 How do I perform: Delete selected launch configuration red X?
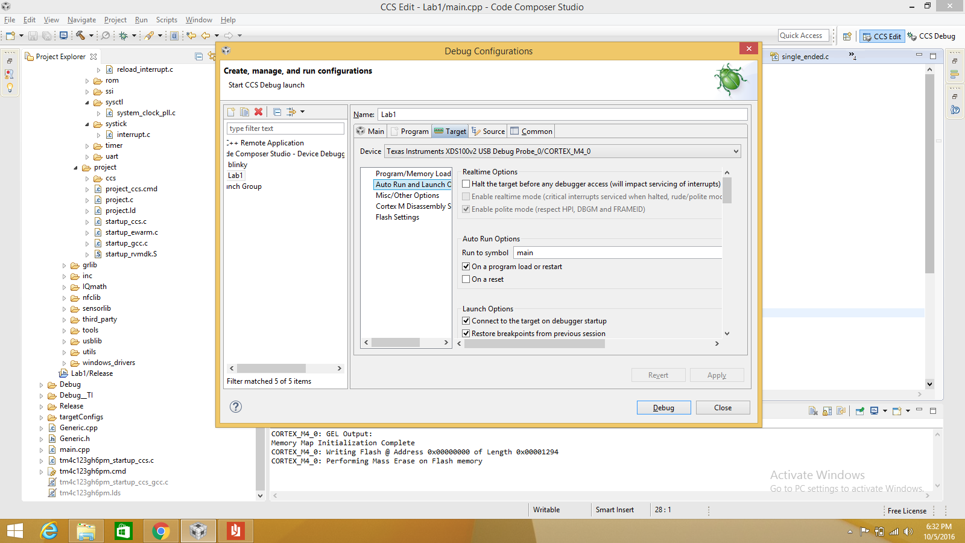tap(258, 112)
